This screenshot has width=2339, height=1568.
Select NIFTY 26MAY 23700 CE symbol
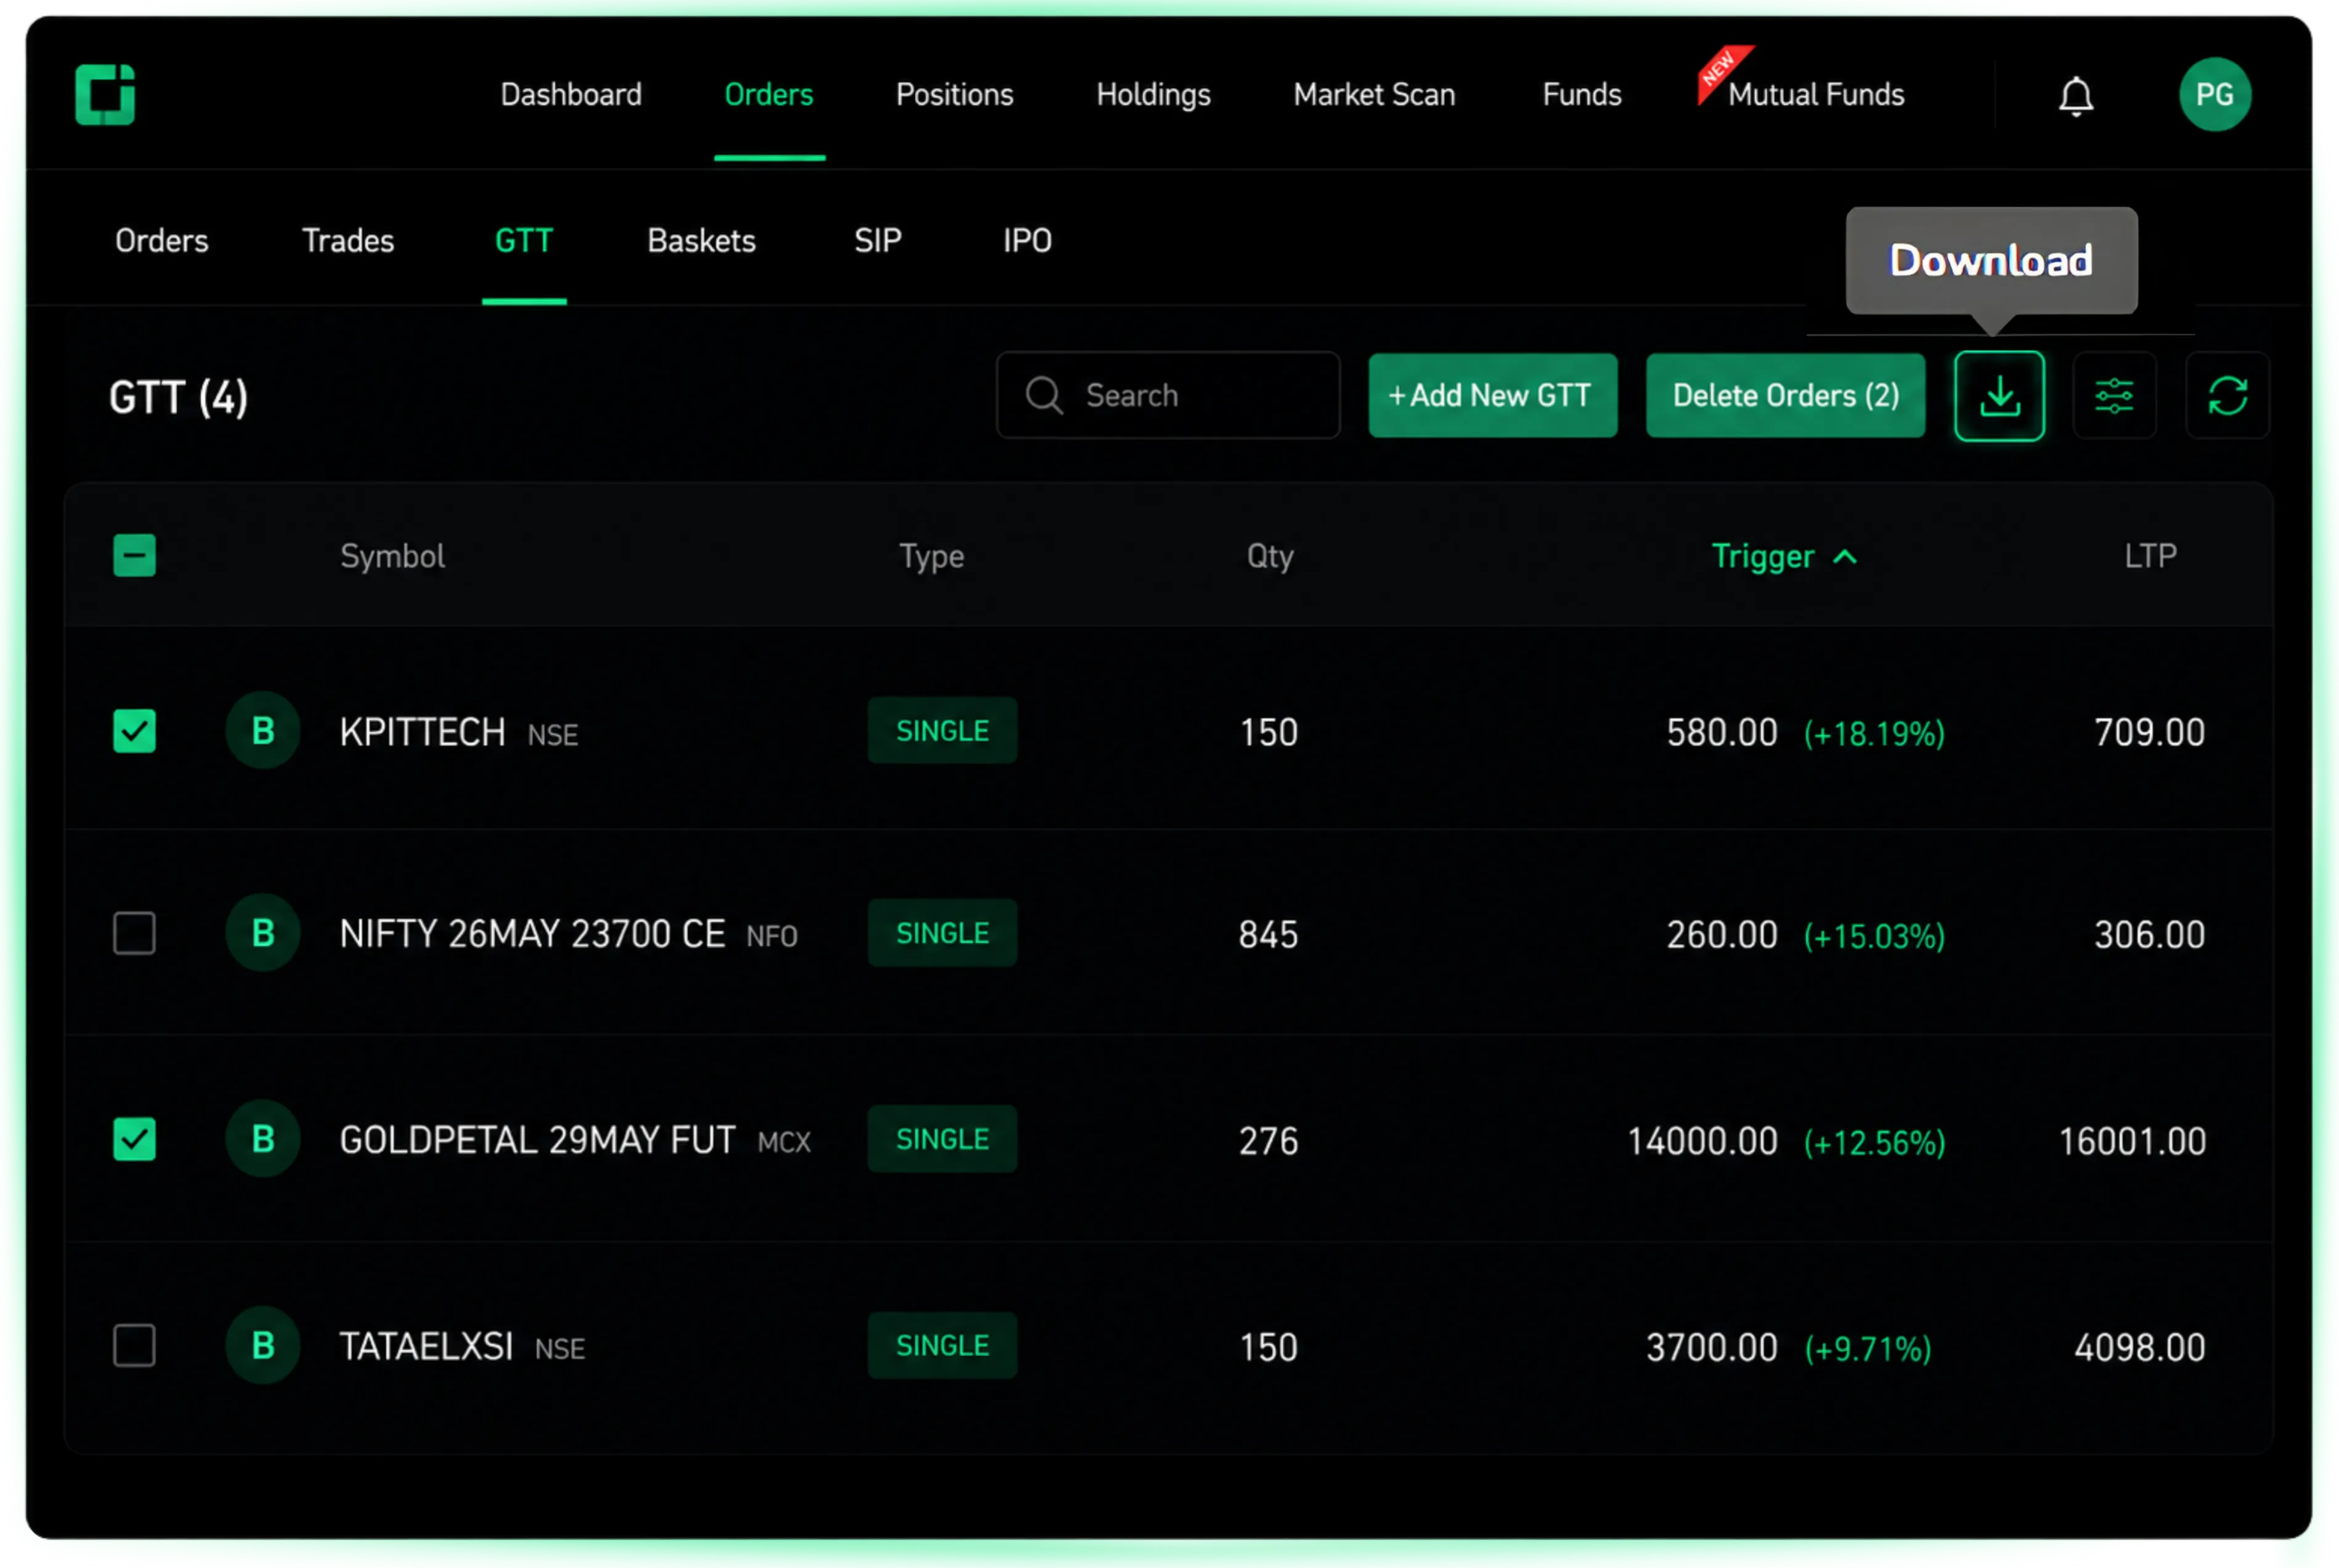pos(532,935)
